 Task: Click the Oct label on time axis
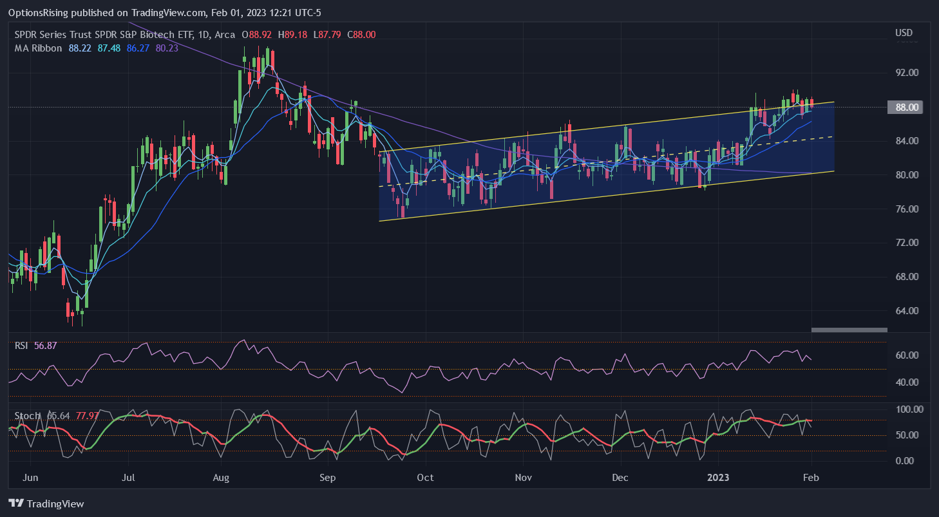[425, 478]
